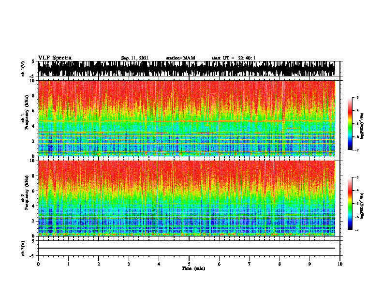
Task: Click the "-7" tick on ch.2 colorbar
Action: pyautogui.click(x=356, y=230)
